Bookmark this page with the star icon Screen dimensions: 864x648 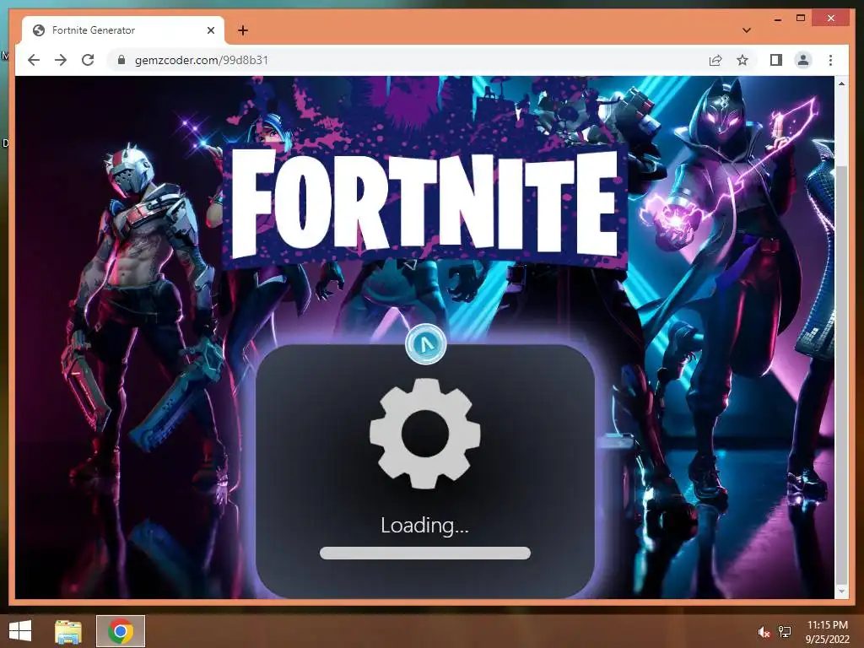[742, 60]
